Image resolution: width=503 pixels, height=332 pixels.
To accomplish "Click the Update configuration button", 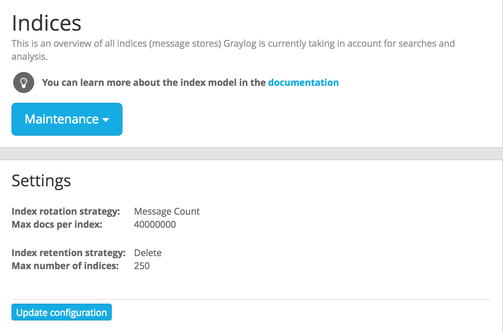I will pos(62,312).
